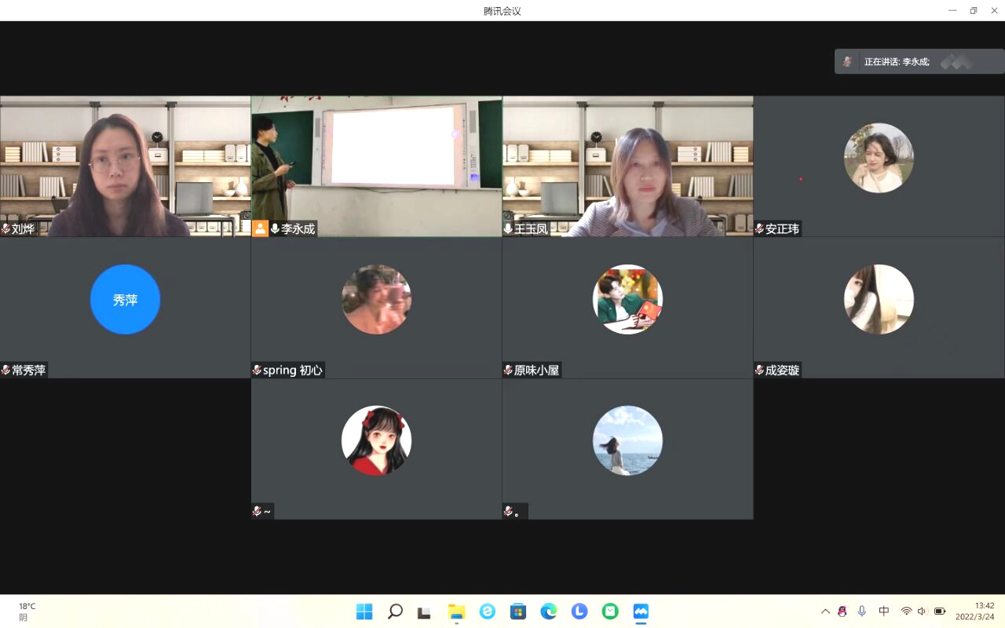Click the muted mic icon next to 安正玮

tap(759, 229)
